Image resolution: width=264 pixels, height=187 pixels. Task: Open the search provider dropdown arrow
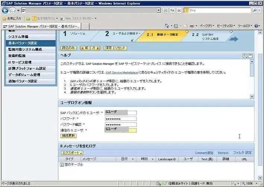(x=259, y=10)
